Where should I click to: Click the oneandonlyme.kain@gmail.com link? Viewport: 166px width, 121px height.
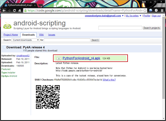coord(103,16)
